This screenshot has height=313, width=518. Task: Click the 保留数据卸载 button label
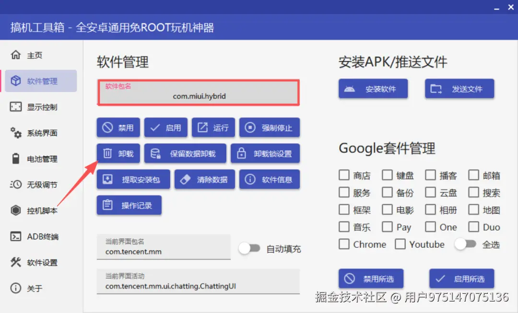coord(193,153)
